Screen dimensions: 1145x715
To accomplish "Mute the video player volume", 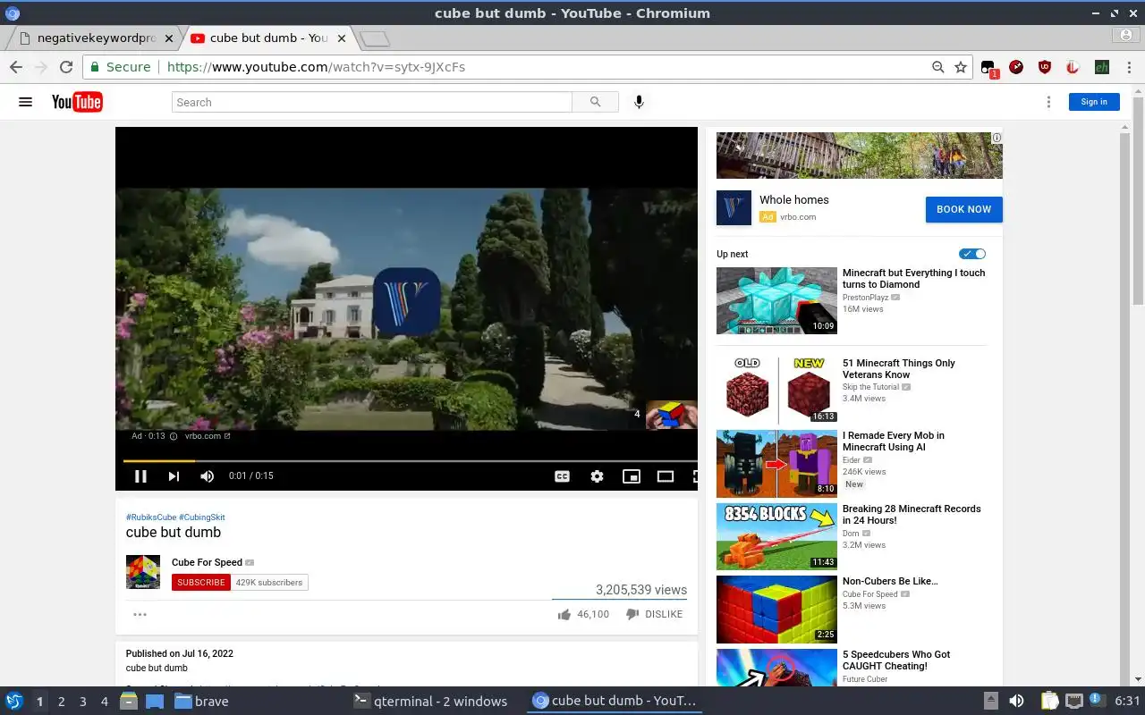I will click(207, 476).
